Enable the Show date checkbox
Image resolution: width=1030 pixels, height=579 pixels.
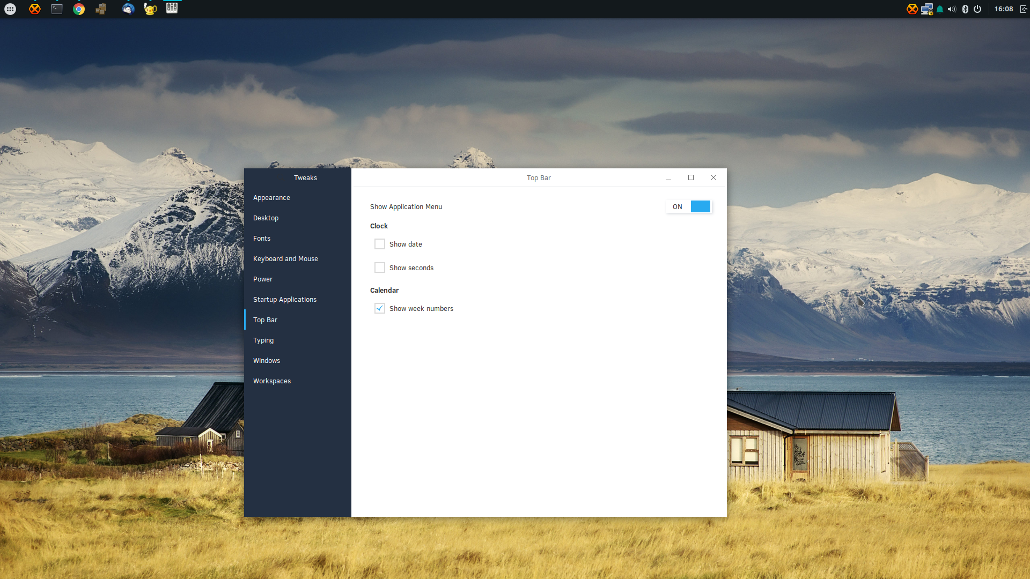[380, 244]
